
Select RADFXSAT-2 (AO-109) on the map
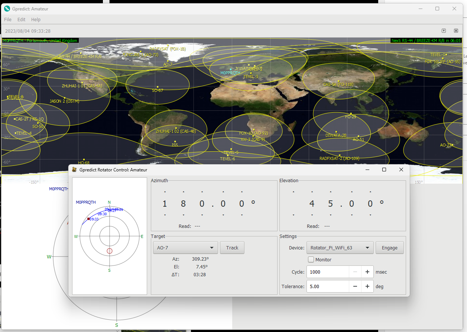(x=340, y=157)
